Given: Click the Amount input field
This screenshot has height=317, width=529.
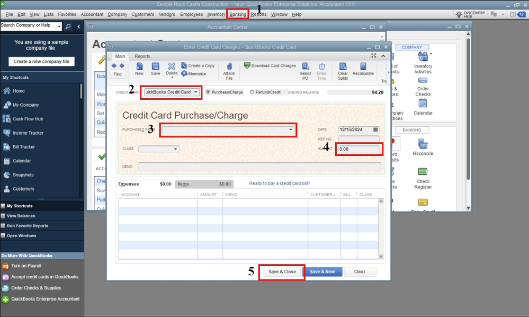Looking at the screenshot, I should pos(359,149).
